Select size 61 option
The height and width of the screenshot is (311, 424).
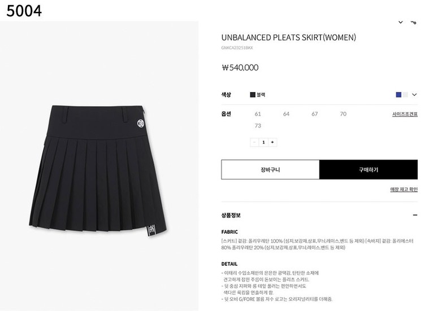point(258,114)
